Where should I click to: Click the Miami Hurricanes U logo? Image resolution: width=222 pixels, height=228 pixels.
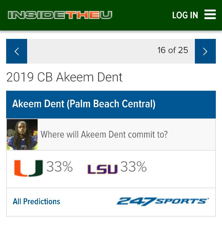[x=28, y=168]
